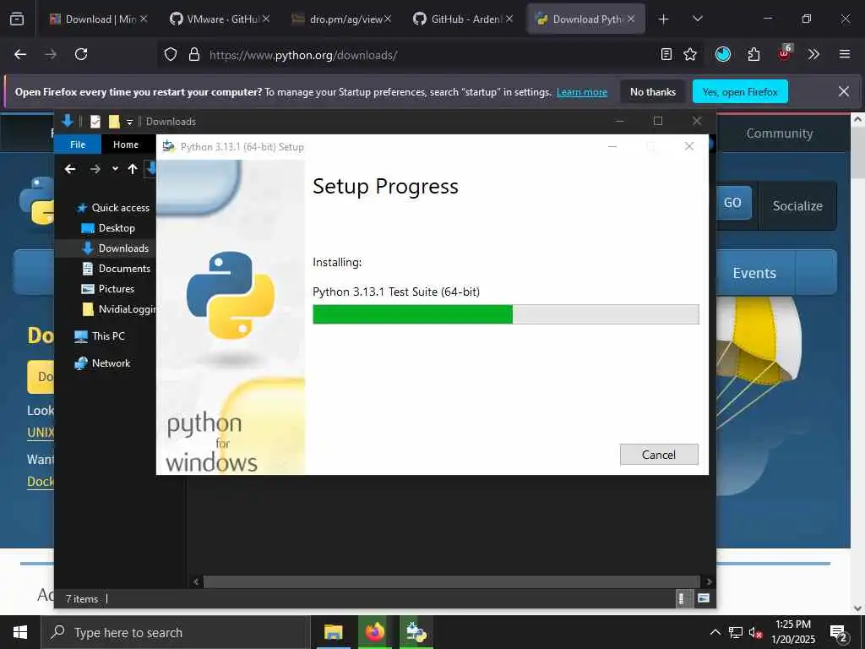Go up one folder level in Explorer
The width and height of the screenshot is (865, 649).
133,169
